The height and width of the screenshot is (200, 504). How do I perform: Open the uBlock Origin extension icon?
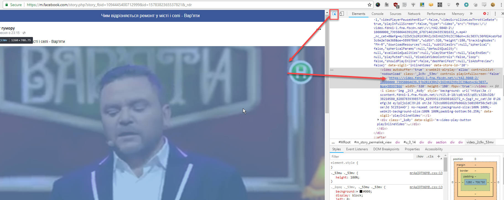pos(396,5)
